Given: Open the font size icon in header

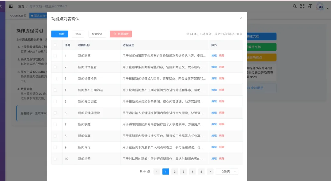Looking at the screenshot, I should tap(310, 6).
